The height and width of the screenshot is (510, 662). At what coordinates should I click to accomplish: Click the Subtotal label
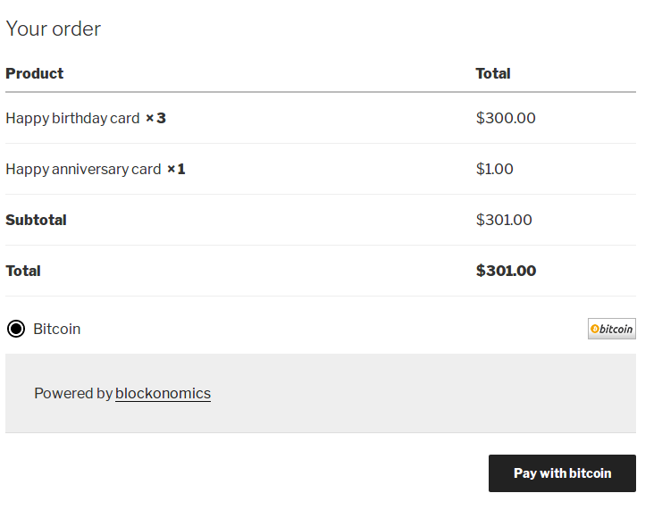click(x=36, y=220)
